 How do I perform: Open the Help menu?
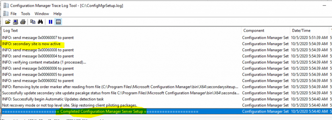point(57,14)
